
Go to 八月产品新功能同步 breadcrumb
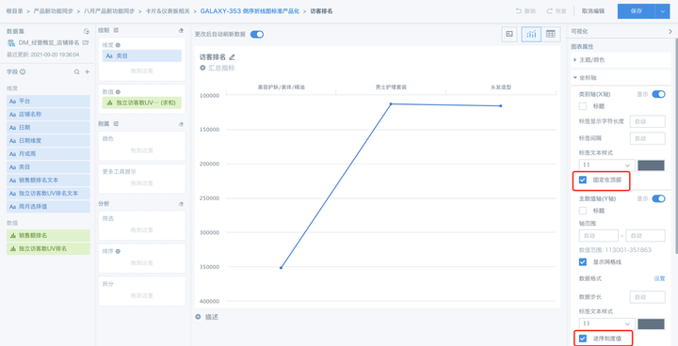coord(109,11)
